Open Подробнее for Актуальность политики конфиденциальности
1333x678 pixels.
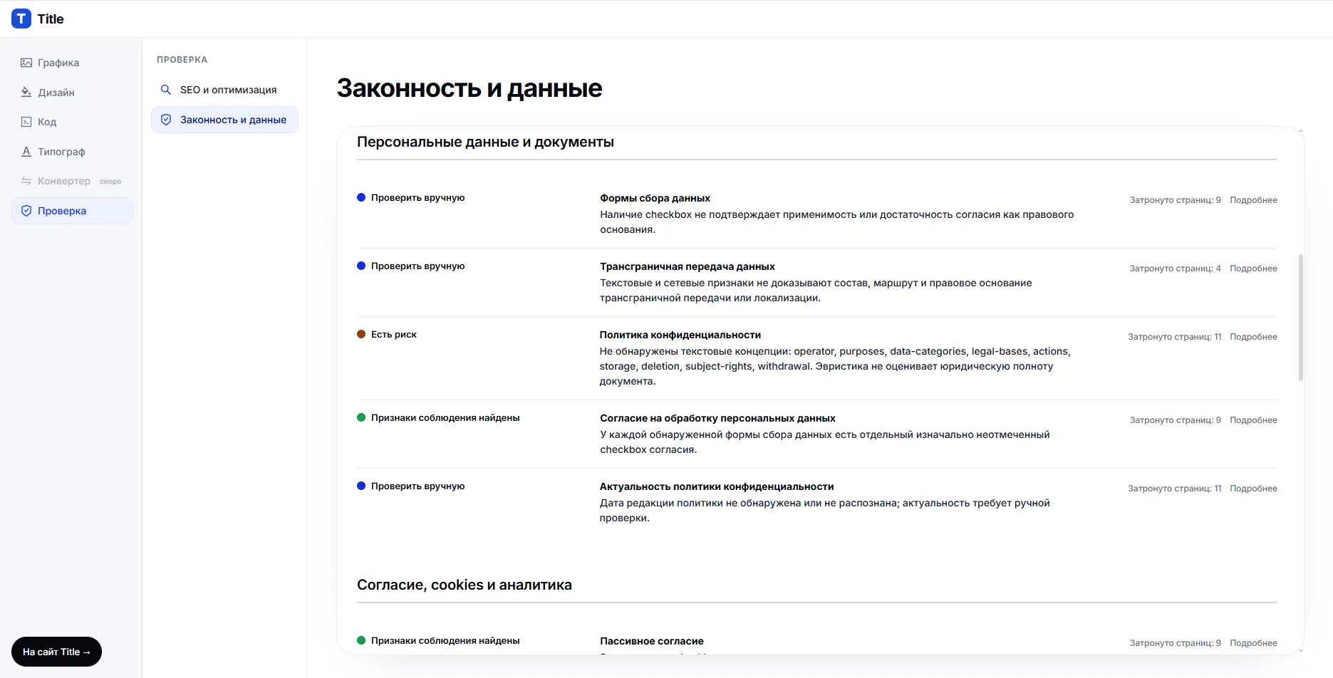click(x=1253, y=489)
